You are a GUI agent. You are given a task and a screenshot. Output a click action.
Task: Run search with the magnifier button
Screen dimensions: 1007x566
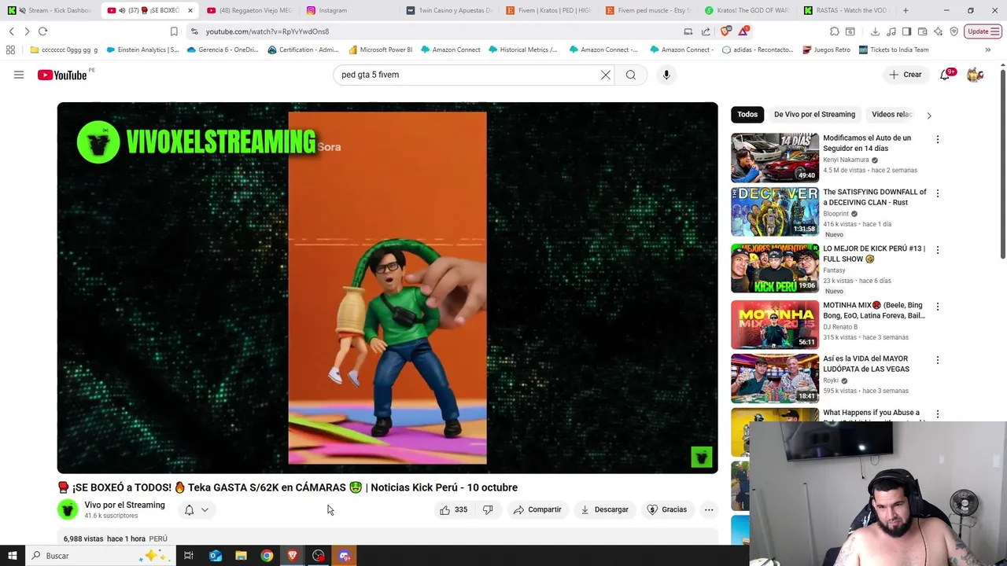(x=631, y=75)
